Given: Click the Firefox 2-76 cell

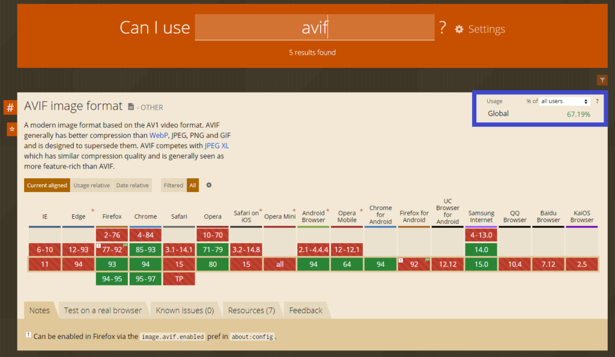Looking at the screenshot, I should (x=112, y=235).
